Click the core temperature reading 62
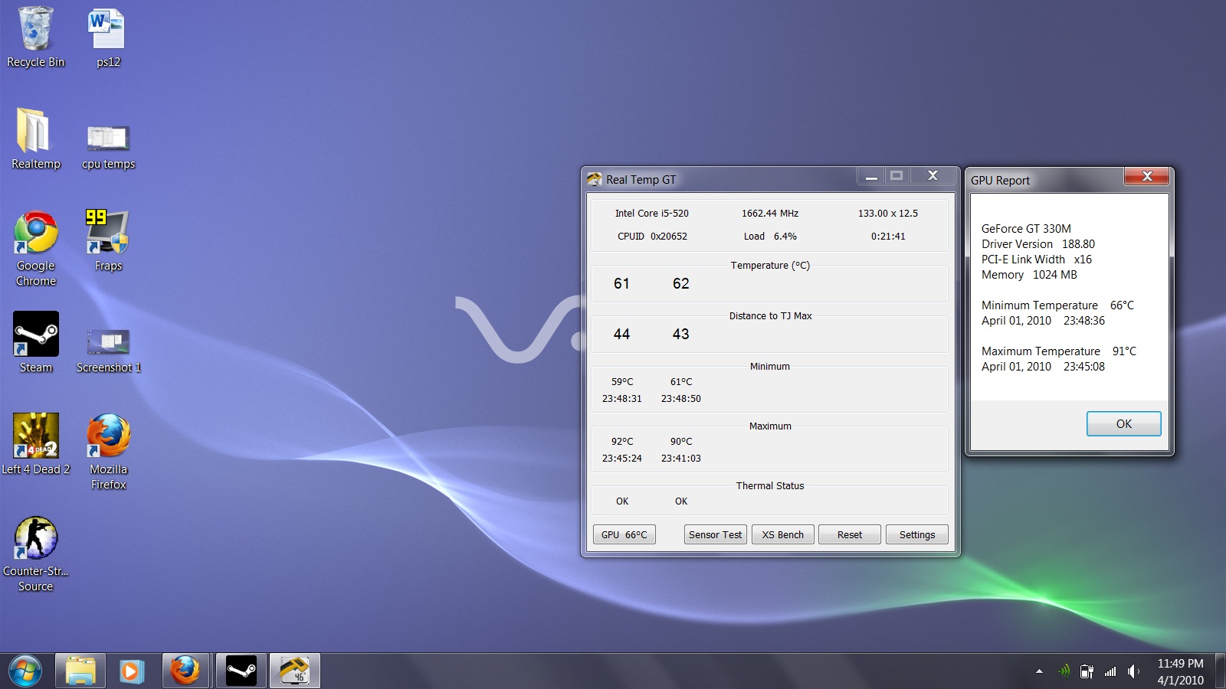The height and width of the screenshot is (689, 1226). (x=680, y=283)
